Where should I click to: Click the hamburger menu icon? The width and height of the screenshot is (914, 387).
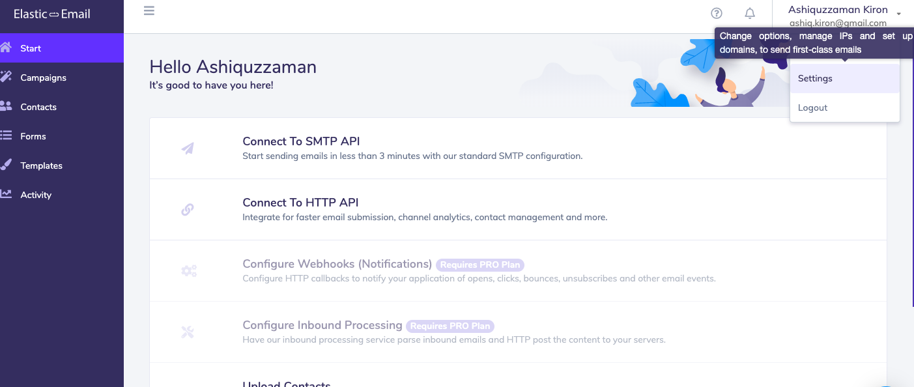pyautogui.click(x=149, y=11)
